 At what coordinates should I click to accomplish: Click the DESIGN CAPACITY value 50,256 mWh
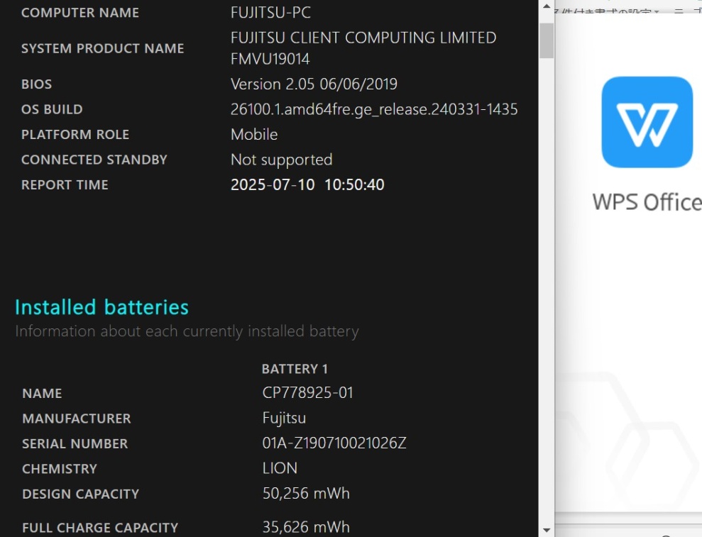pyautogui.click(x=306, y=494)
